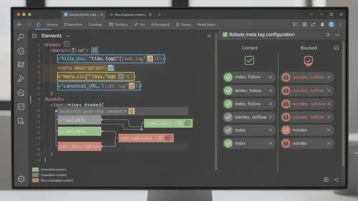
Task: Open the user profile avatar
Action: [331, 24]
